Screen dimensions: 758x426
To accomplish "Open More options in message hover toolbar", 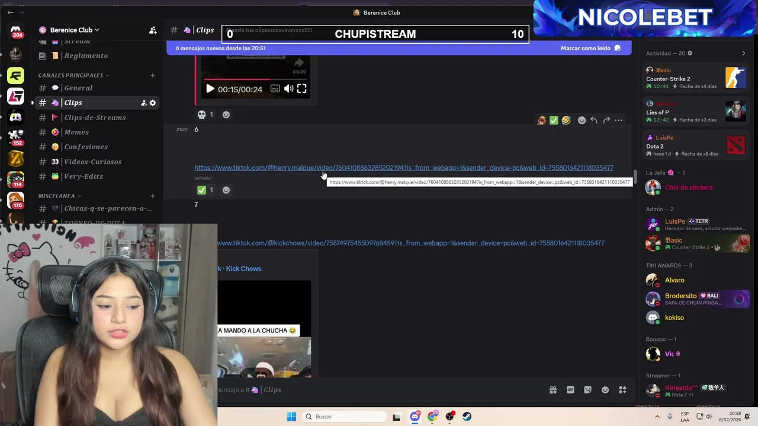I will click(x=618, y=120).
